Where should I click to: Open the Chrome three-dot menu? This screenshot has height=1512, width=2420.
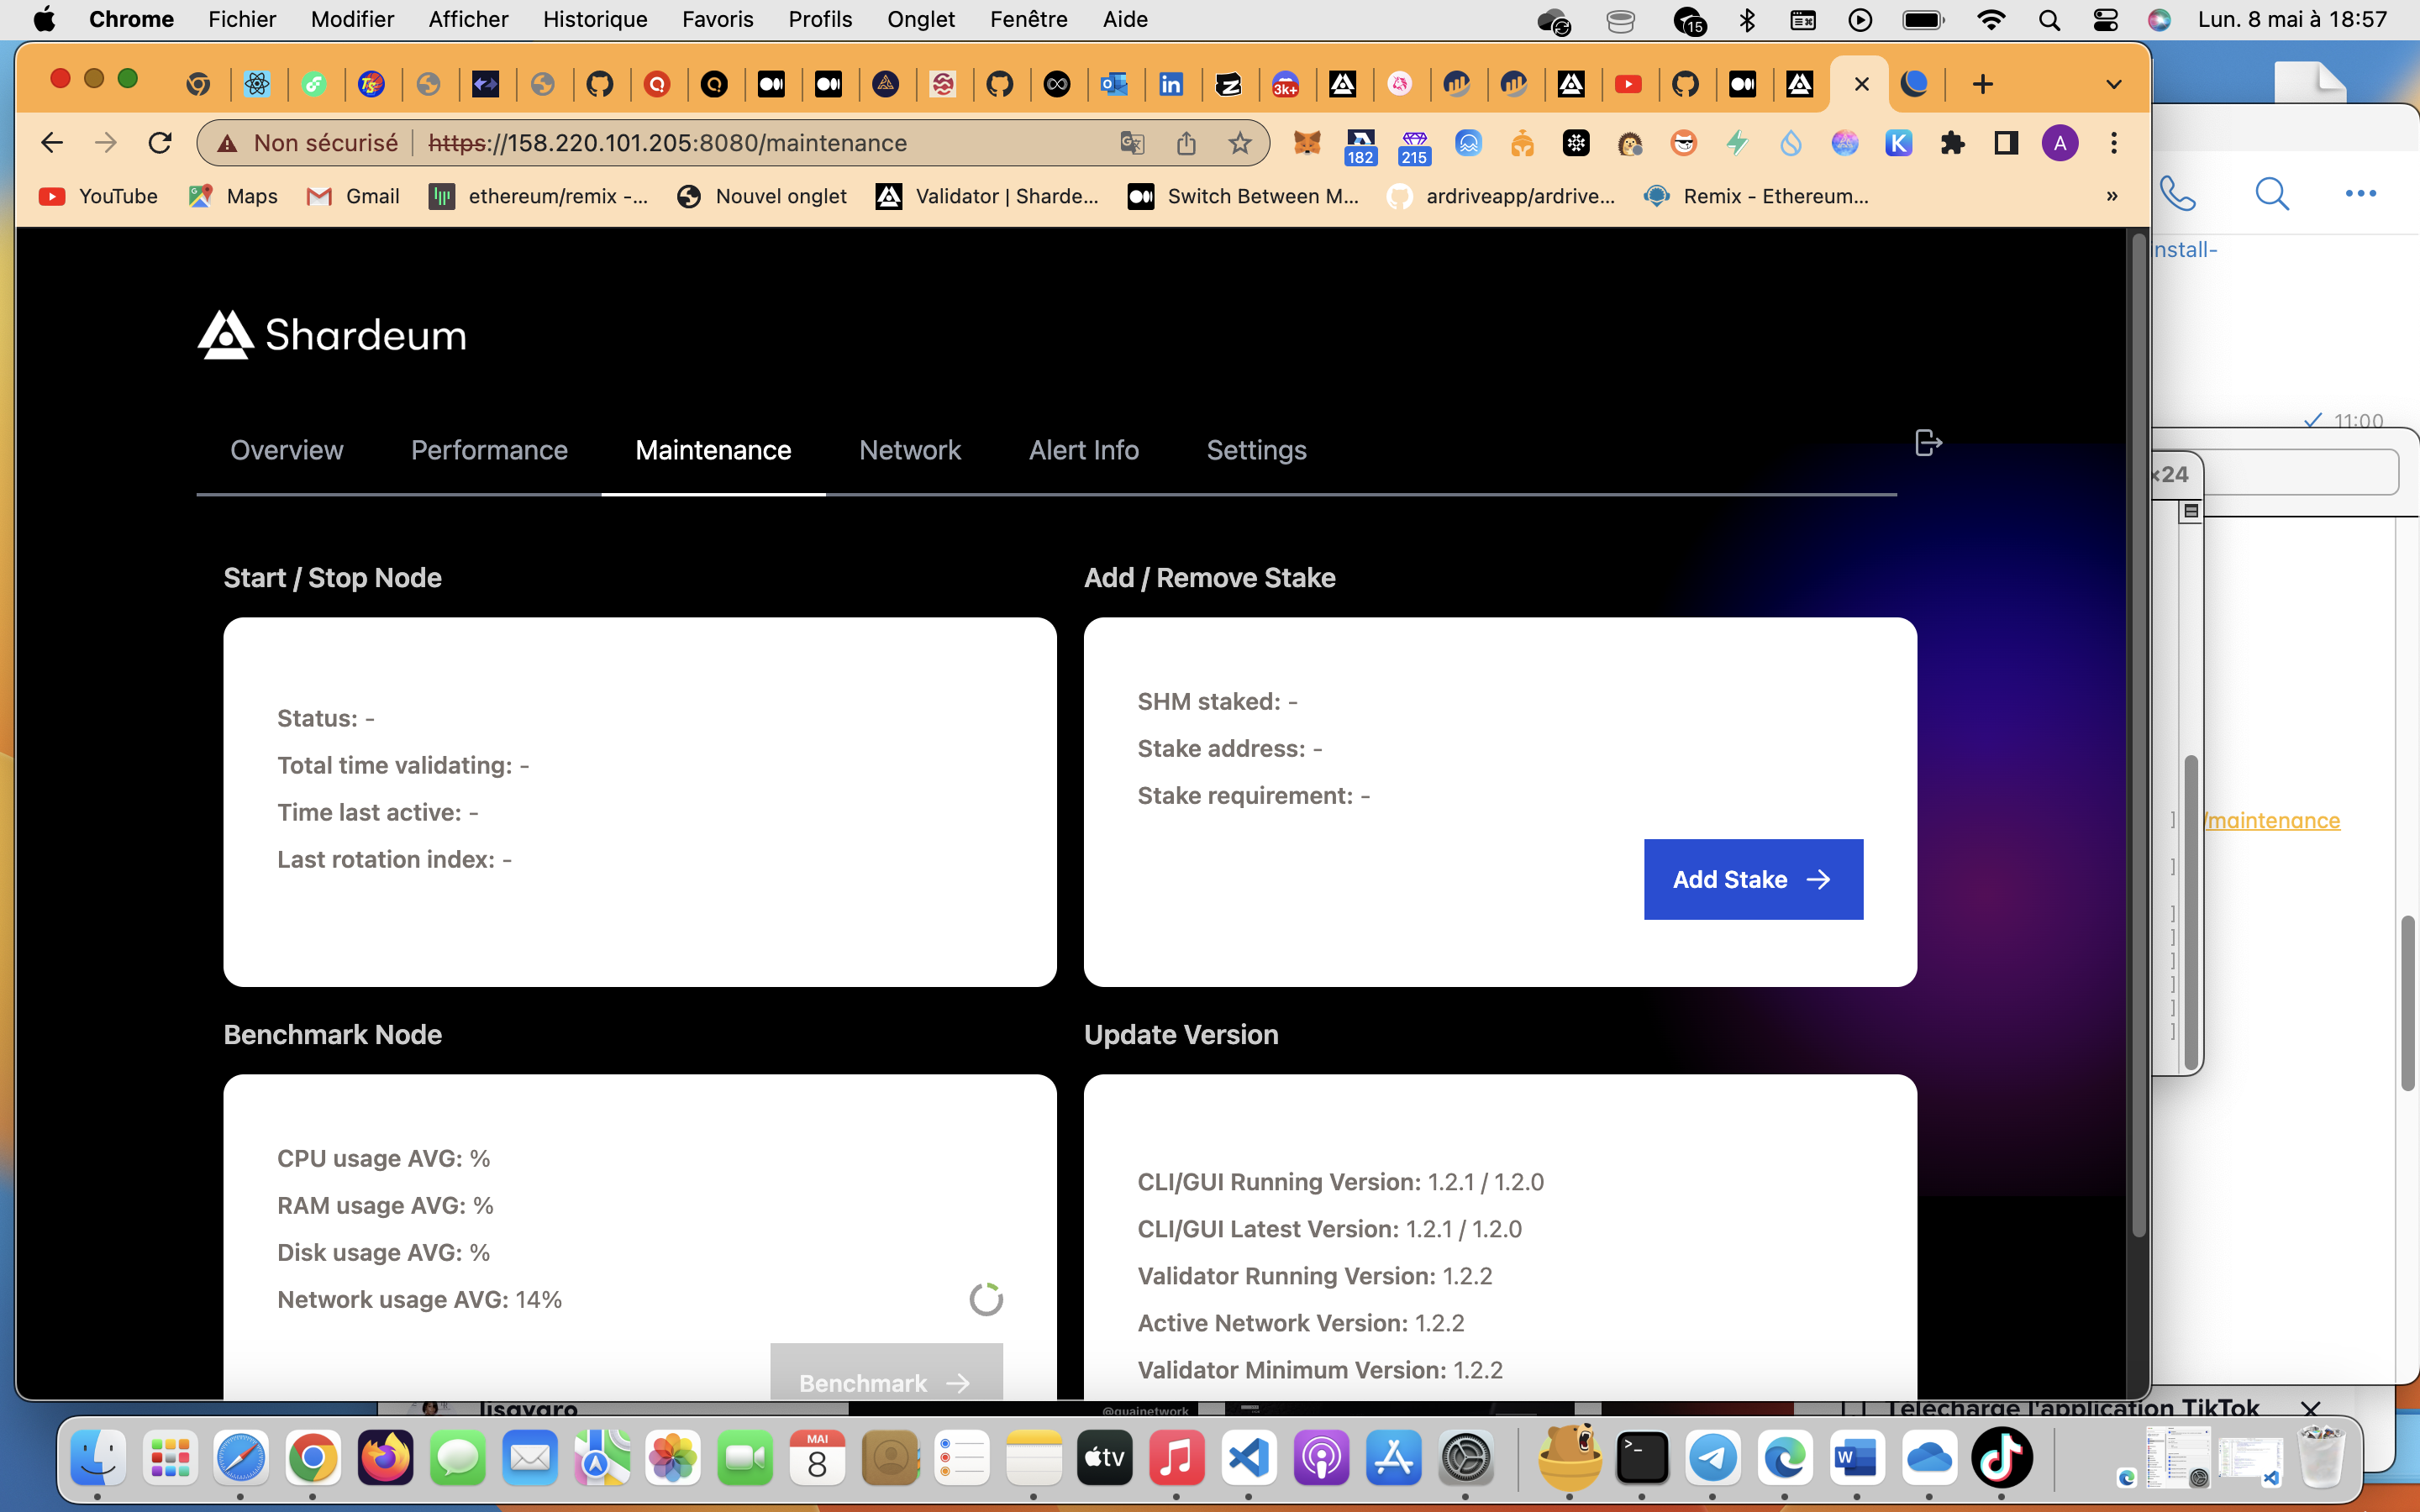[x=2114, y=143]
